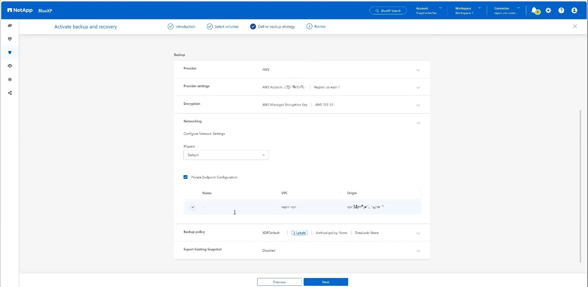588x287 pixels.
Task: Open the IPspace Default dropdown
Action: [x=226, y=155]
